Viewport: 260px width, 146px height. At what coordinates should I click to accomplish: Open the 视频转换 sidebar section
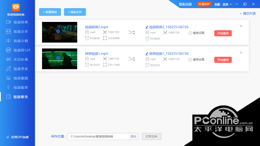click(17, 22)
